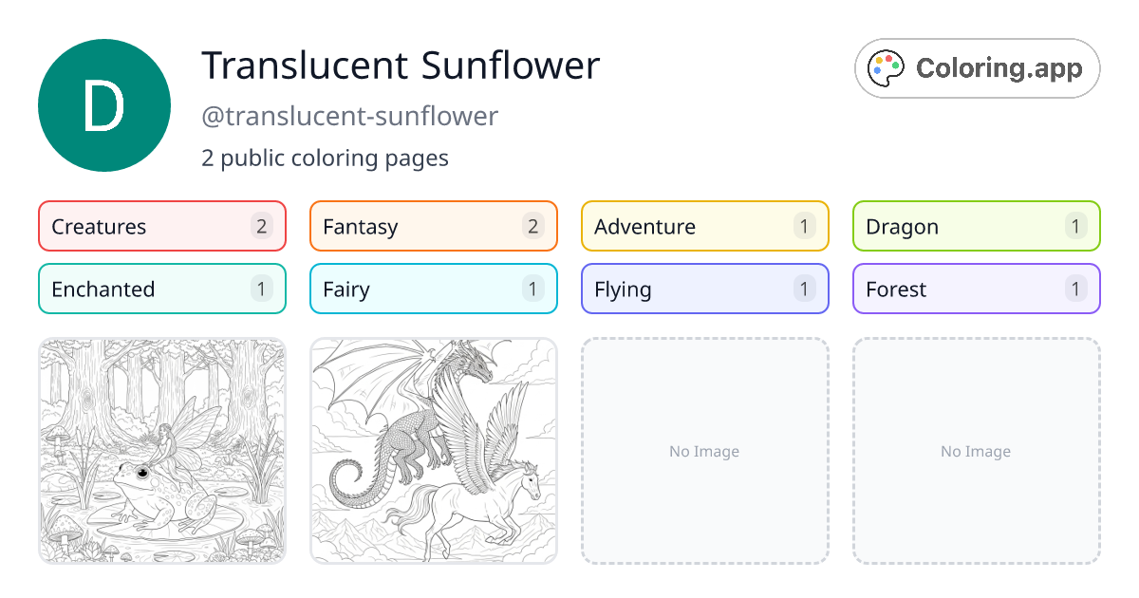
Task: Click the Coloring.app palette icon
Action: coord(887,68)
